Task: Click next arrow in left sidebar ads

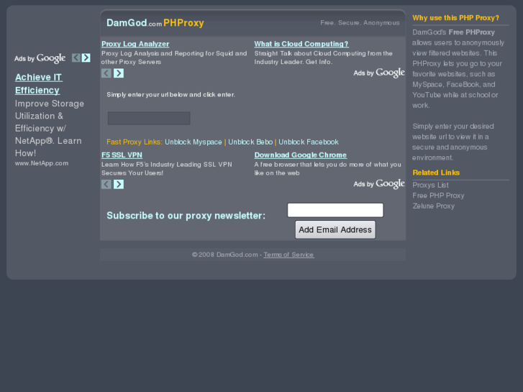Action: pyautogui.click(x=86, y=58)
